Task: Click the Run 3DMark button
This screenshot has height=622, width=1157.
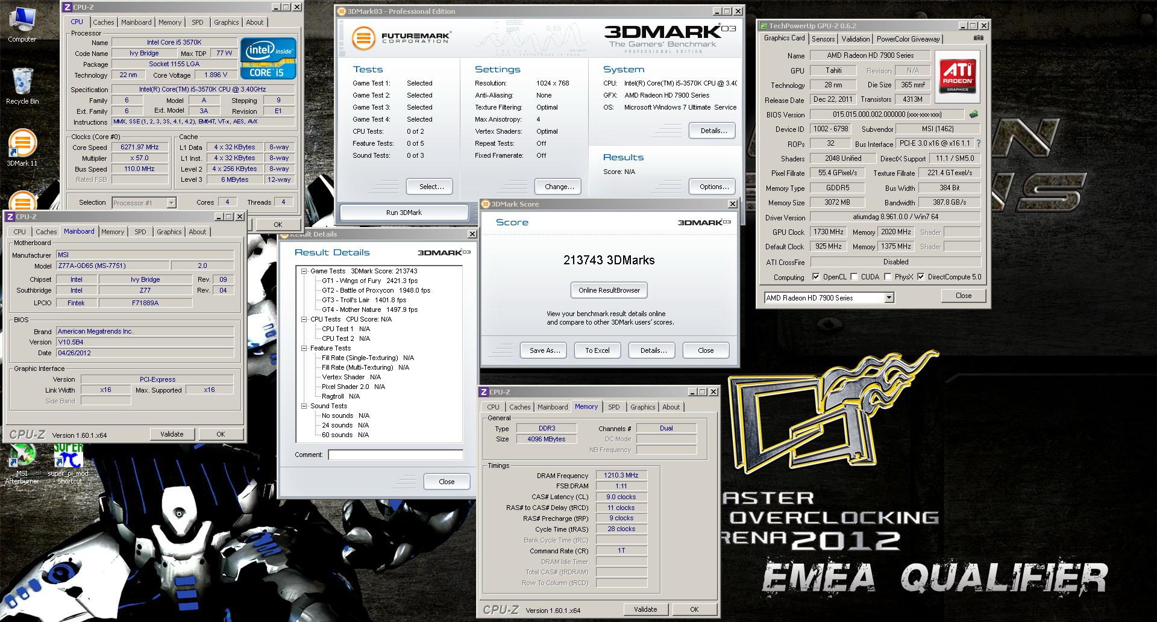Action: click(x=404, y=213)
